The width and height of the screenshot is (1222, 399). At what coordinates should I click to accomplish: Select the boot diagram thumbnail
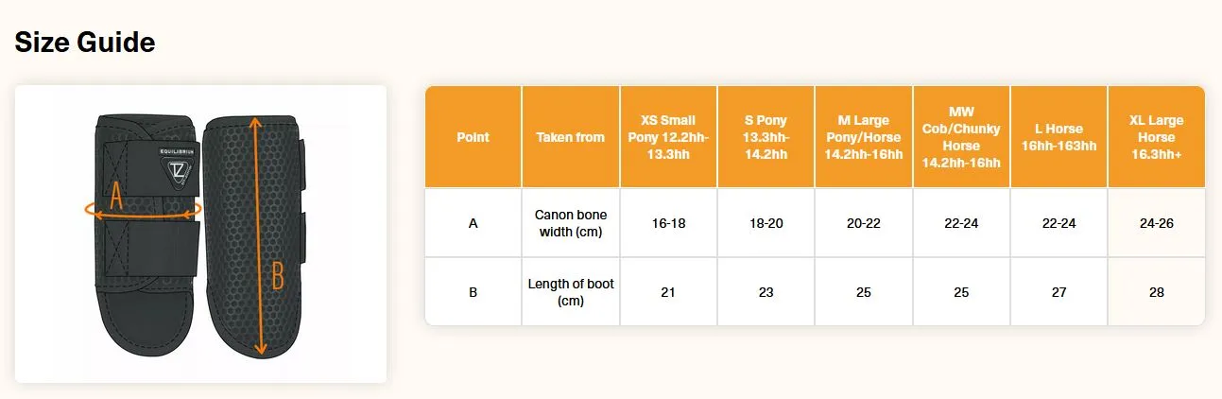pos(200,234)
